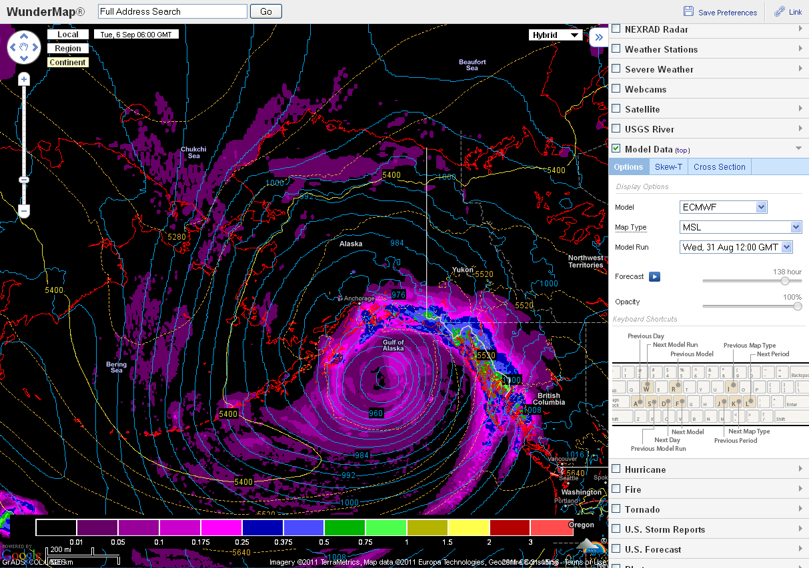Enable the Satellite layer checkbox
The width and height of the screenshot is (809, 568).
616,109
